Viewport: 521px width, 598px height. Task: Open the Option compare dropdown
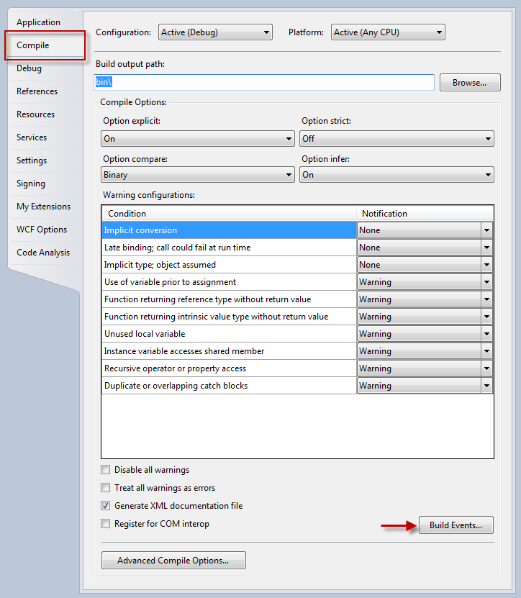point(198,175)
